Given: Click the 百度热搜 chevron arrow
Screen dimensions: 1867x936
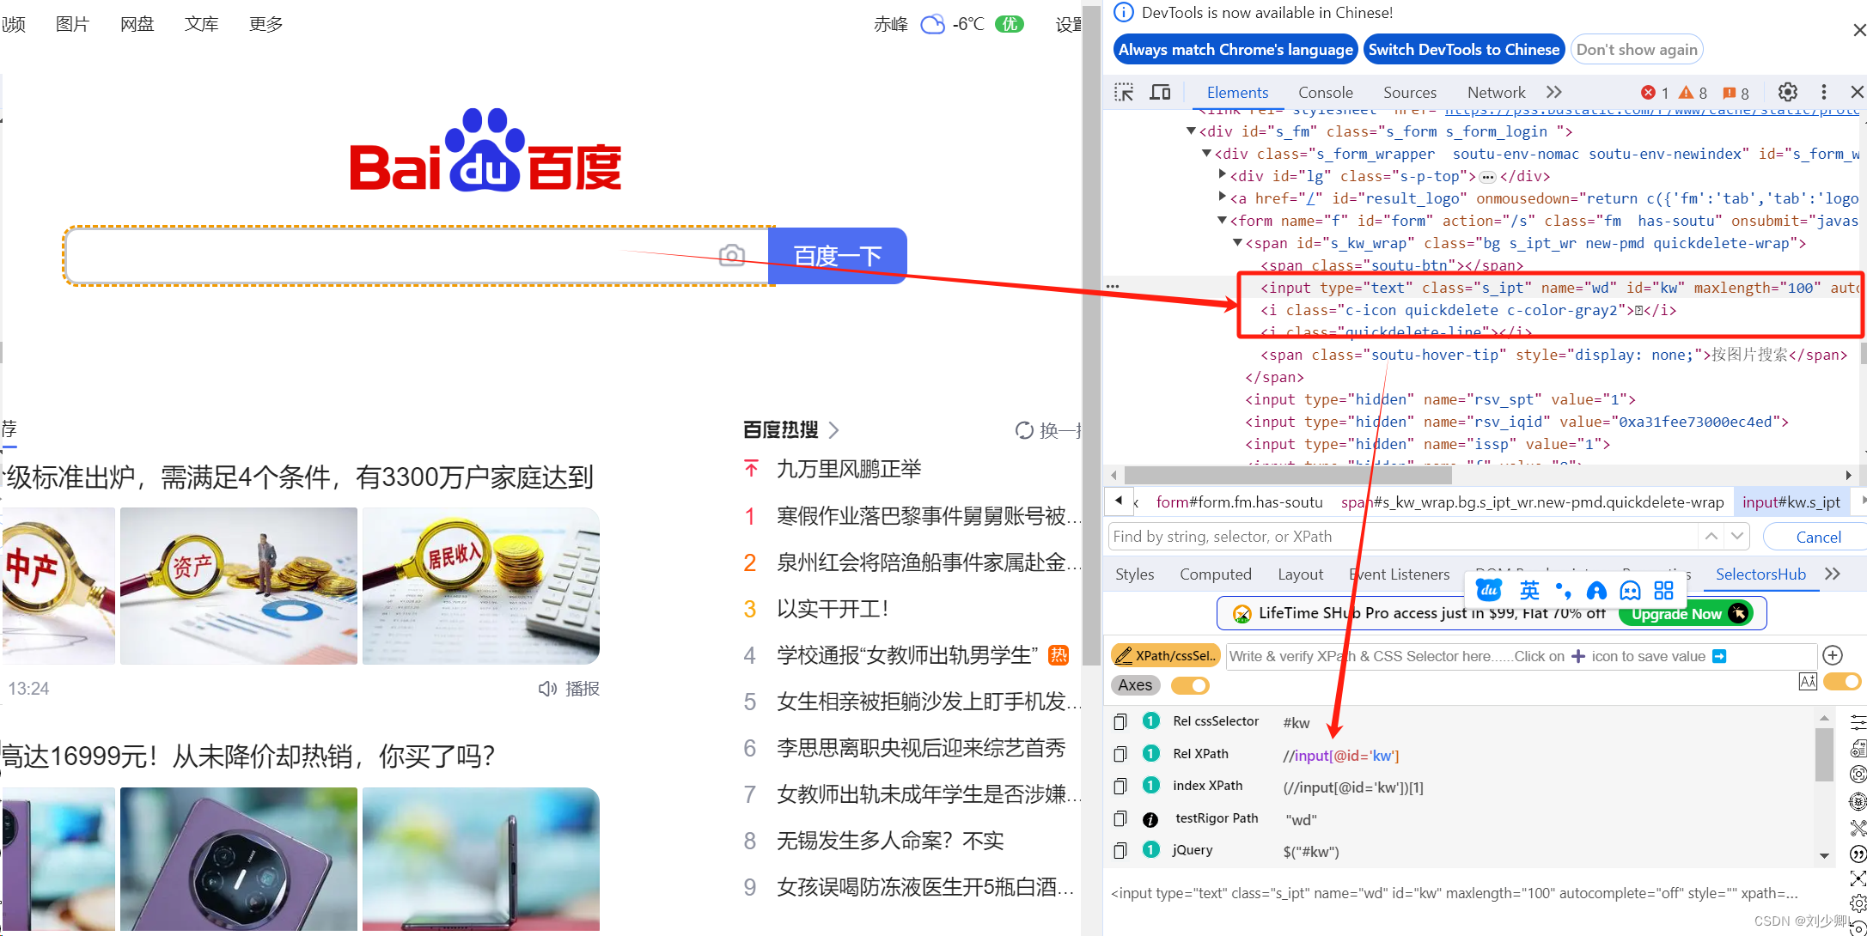Looking at the screenshot, I should [x=833, y=430].
